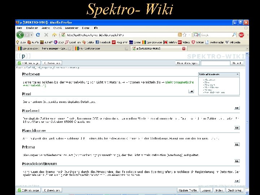
Task: Close the Thema anzeigen tab
Action: (70, 49)
